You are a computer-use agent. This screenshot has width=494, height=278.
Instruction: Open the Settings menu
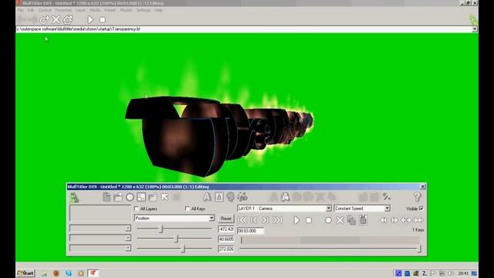144,10
